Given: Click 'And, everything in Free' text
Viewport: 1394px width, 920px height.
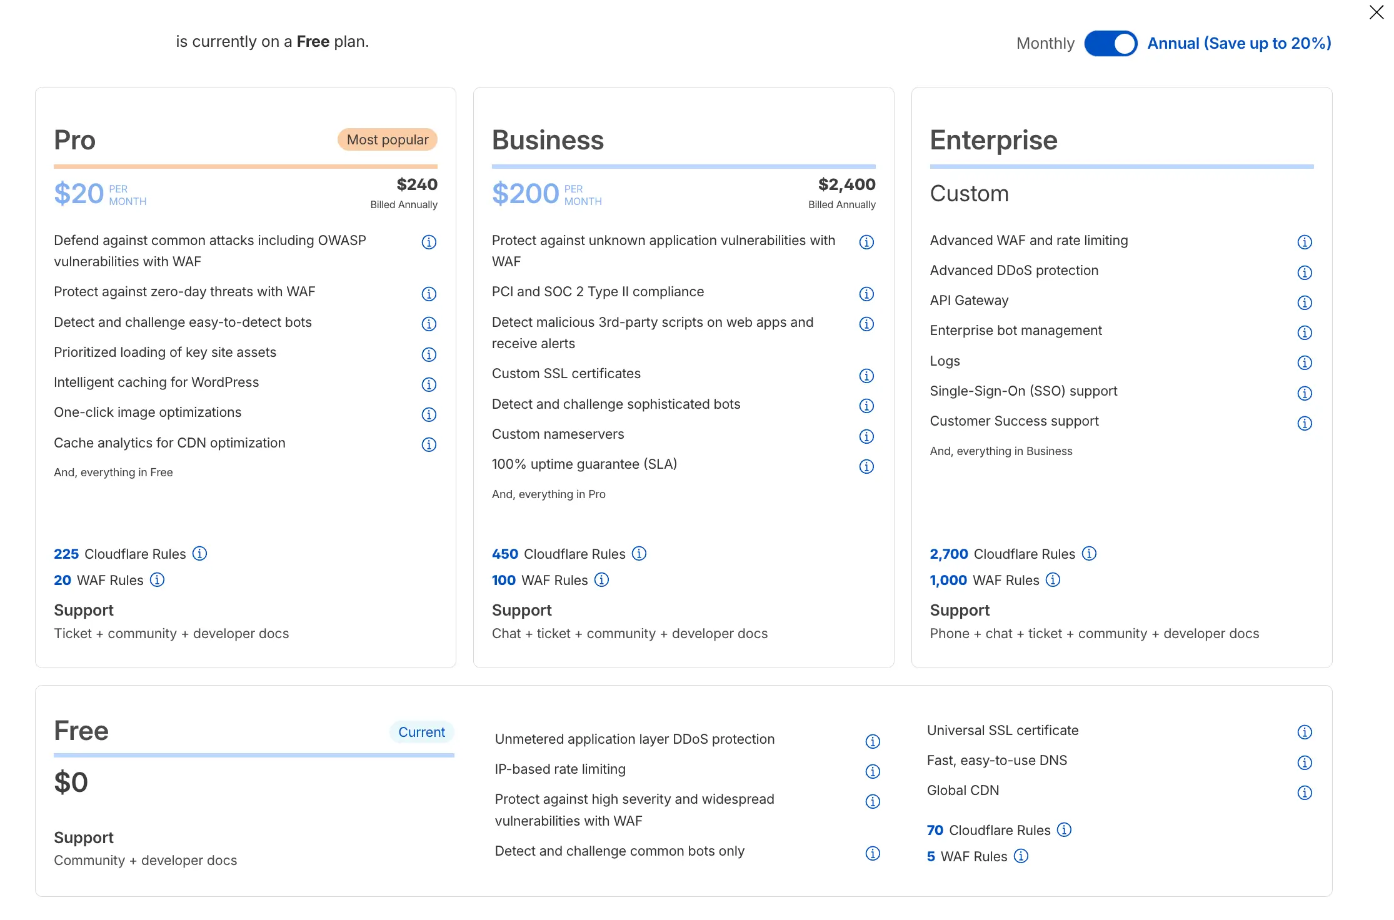Looking at the screenshot, I should [x=113, y=472].
